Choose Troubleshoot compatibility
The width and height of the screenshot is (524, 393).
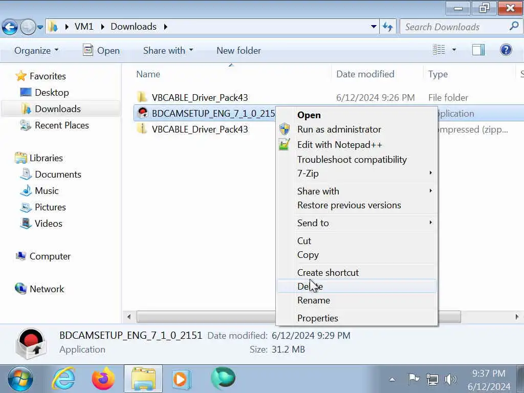coord(357,160)
